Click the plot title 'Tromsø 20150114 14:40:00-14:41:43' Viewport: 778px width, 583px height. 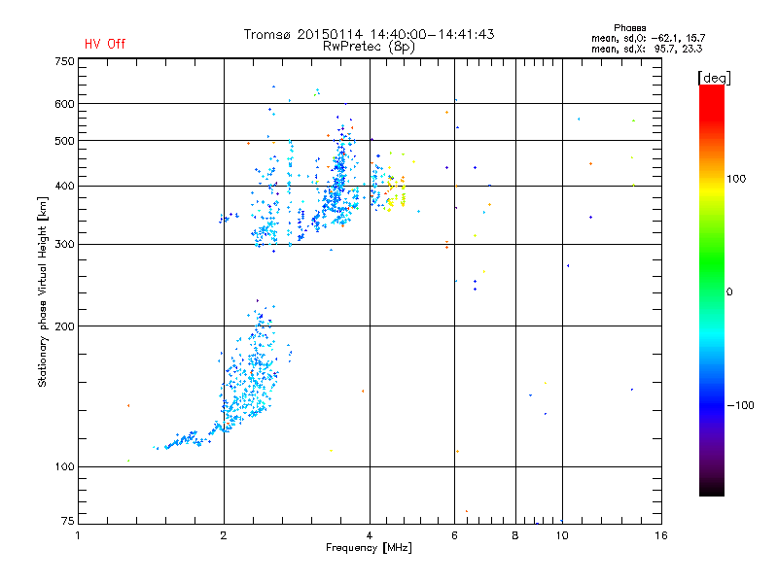tap(369, 34)
